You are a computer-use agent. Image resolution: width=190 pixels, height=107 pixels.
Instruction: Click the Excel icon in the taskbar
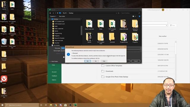pyautogui.click(x=75, y=105)
